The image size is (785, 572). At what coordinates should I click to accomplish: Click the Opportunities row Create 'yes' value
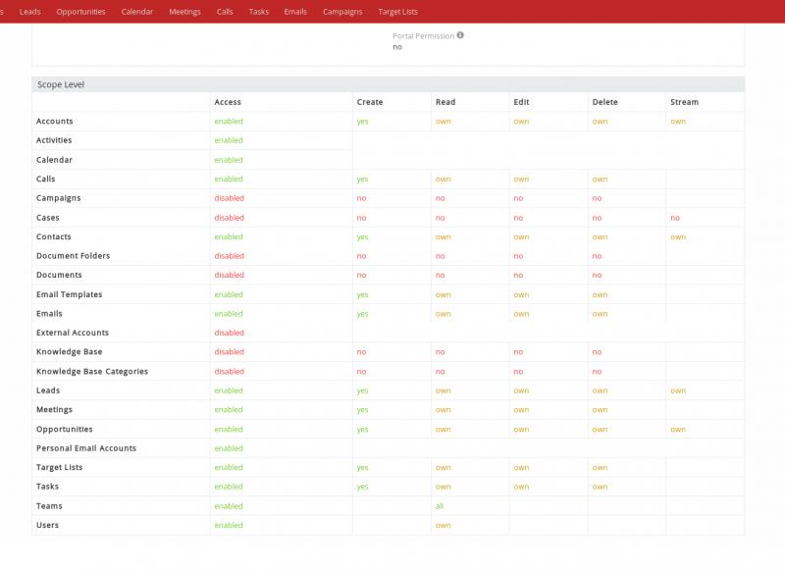(363, 430)
